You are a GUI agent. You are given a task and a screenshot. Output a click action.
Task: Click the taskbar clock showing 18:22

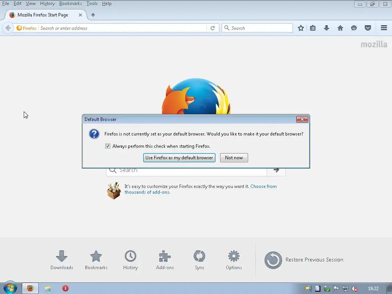373,289
